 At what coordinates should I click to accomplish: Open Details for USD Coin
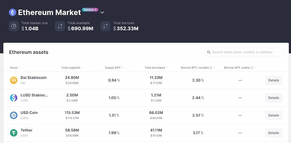coord(274,115)
